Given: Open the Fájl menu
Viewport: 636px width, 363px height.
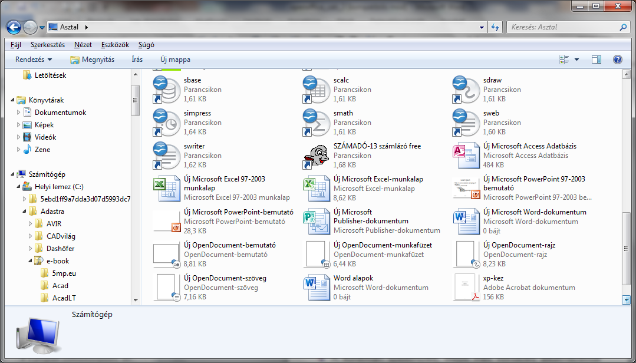Looking at the screenshot, I should coord(16,45).
